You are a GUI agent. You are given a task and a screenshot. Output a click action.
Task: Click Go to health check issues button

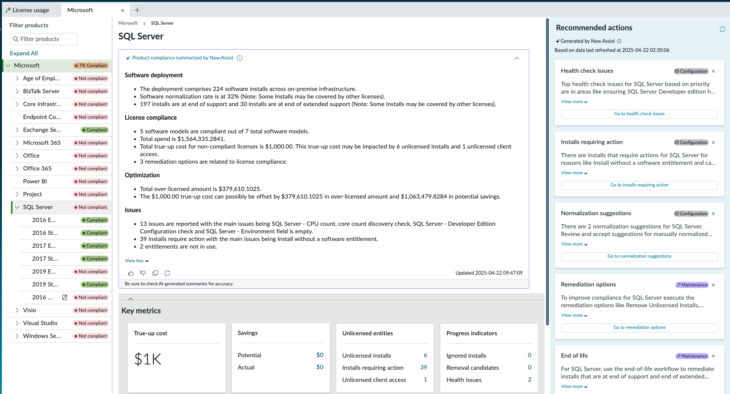(x=639, y=114)
